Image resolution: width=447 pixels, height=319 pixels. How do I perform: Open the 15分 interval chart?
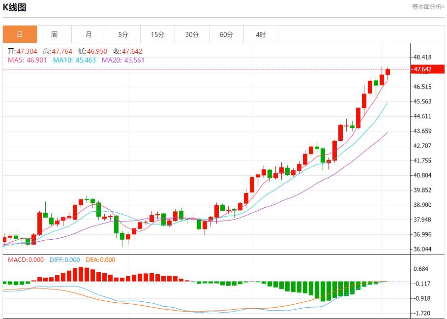pos(157,34)
